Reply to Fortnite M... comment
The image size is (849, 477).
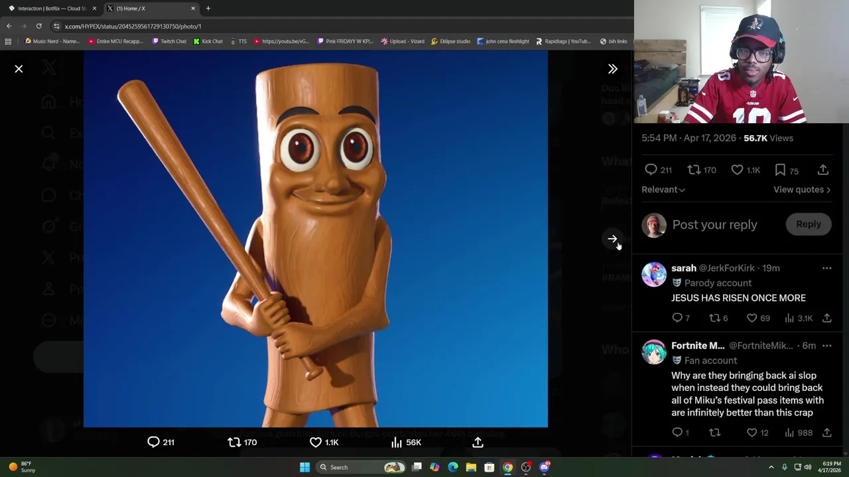(x=677, y=433)
